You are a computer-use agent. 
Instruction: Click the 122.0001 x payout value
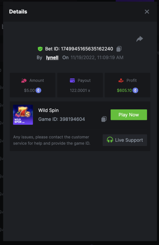[80, 90]
